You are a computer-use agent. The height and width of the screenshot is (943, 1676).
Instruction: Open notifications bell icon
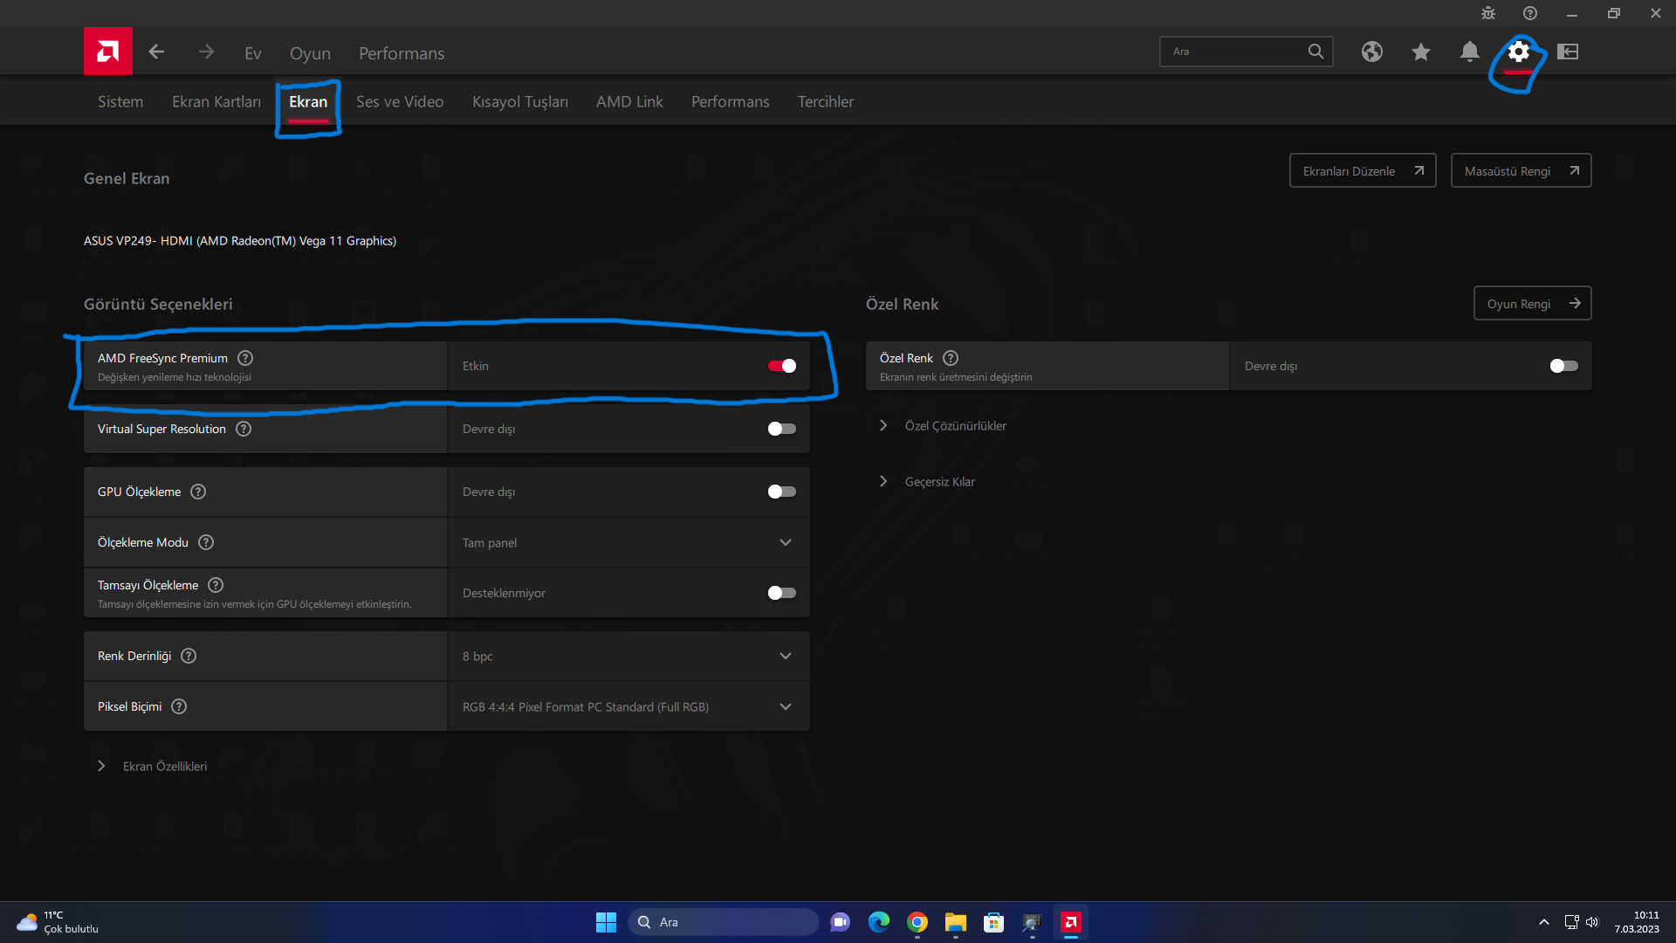tap(1470, 52)
